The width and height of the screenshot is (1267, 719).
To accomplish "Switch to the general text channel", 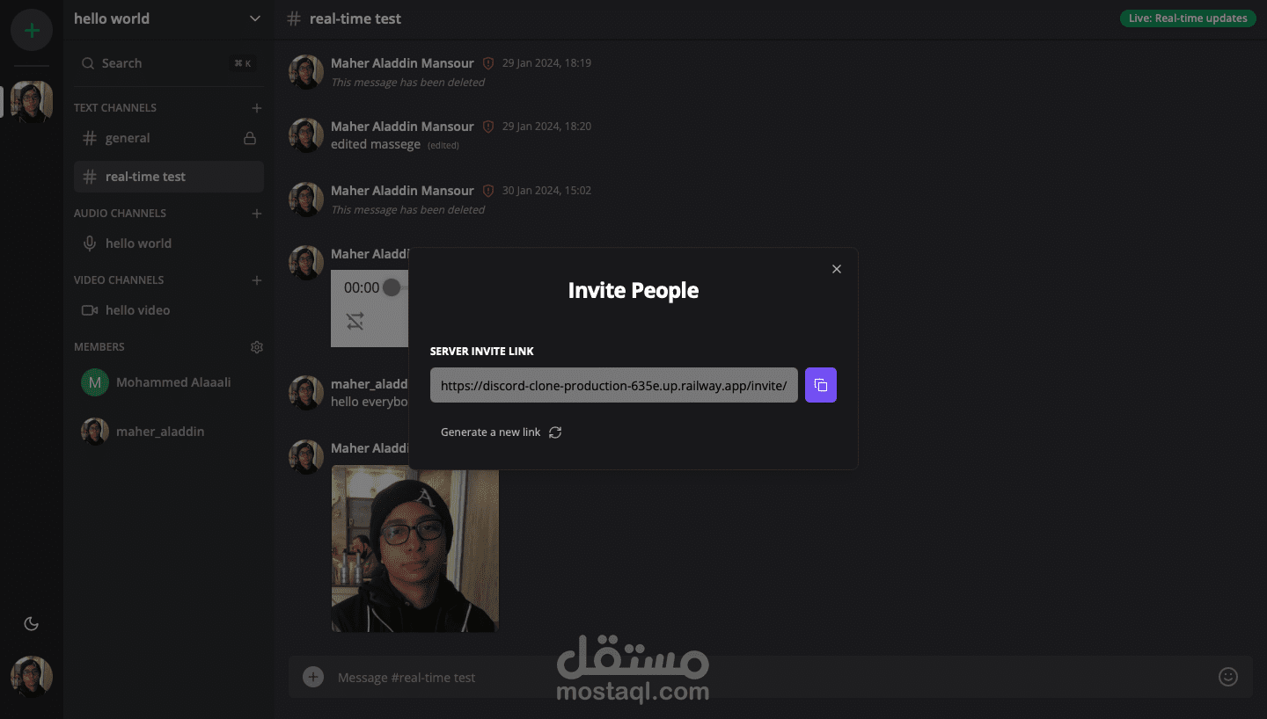I will coord(169,138).
